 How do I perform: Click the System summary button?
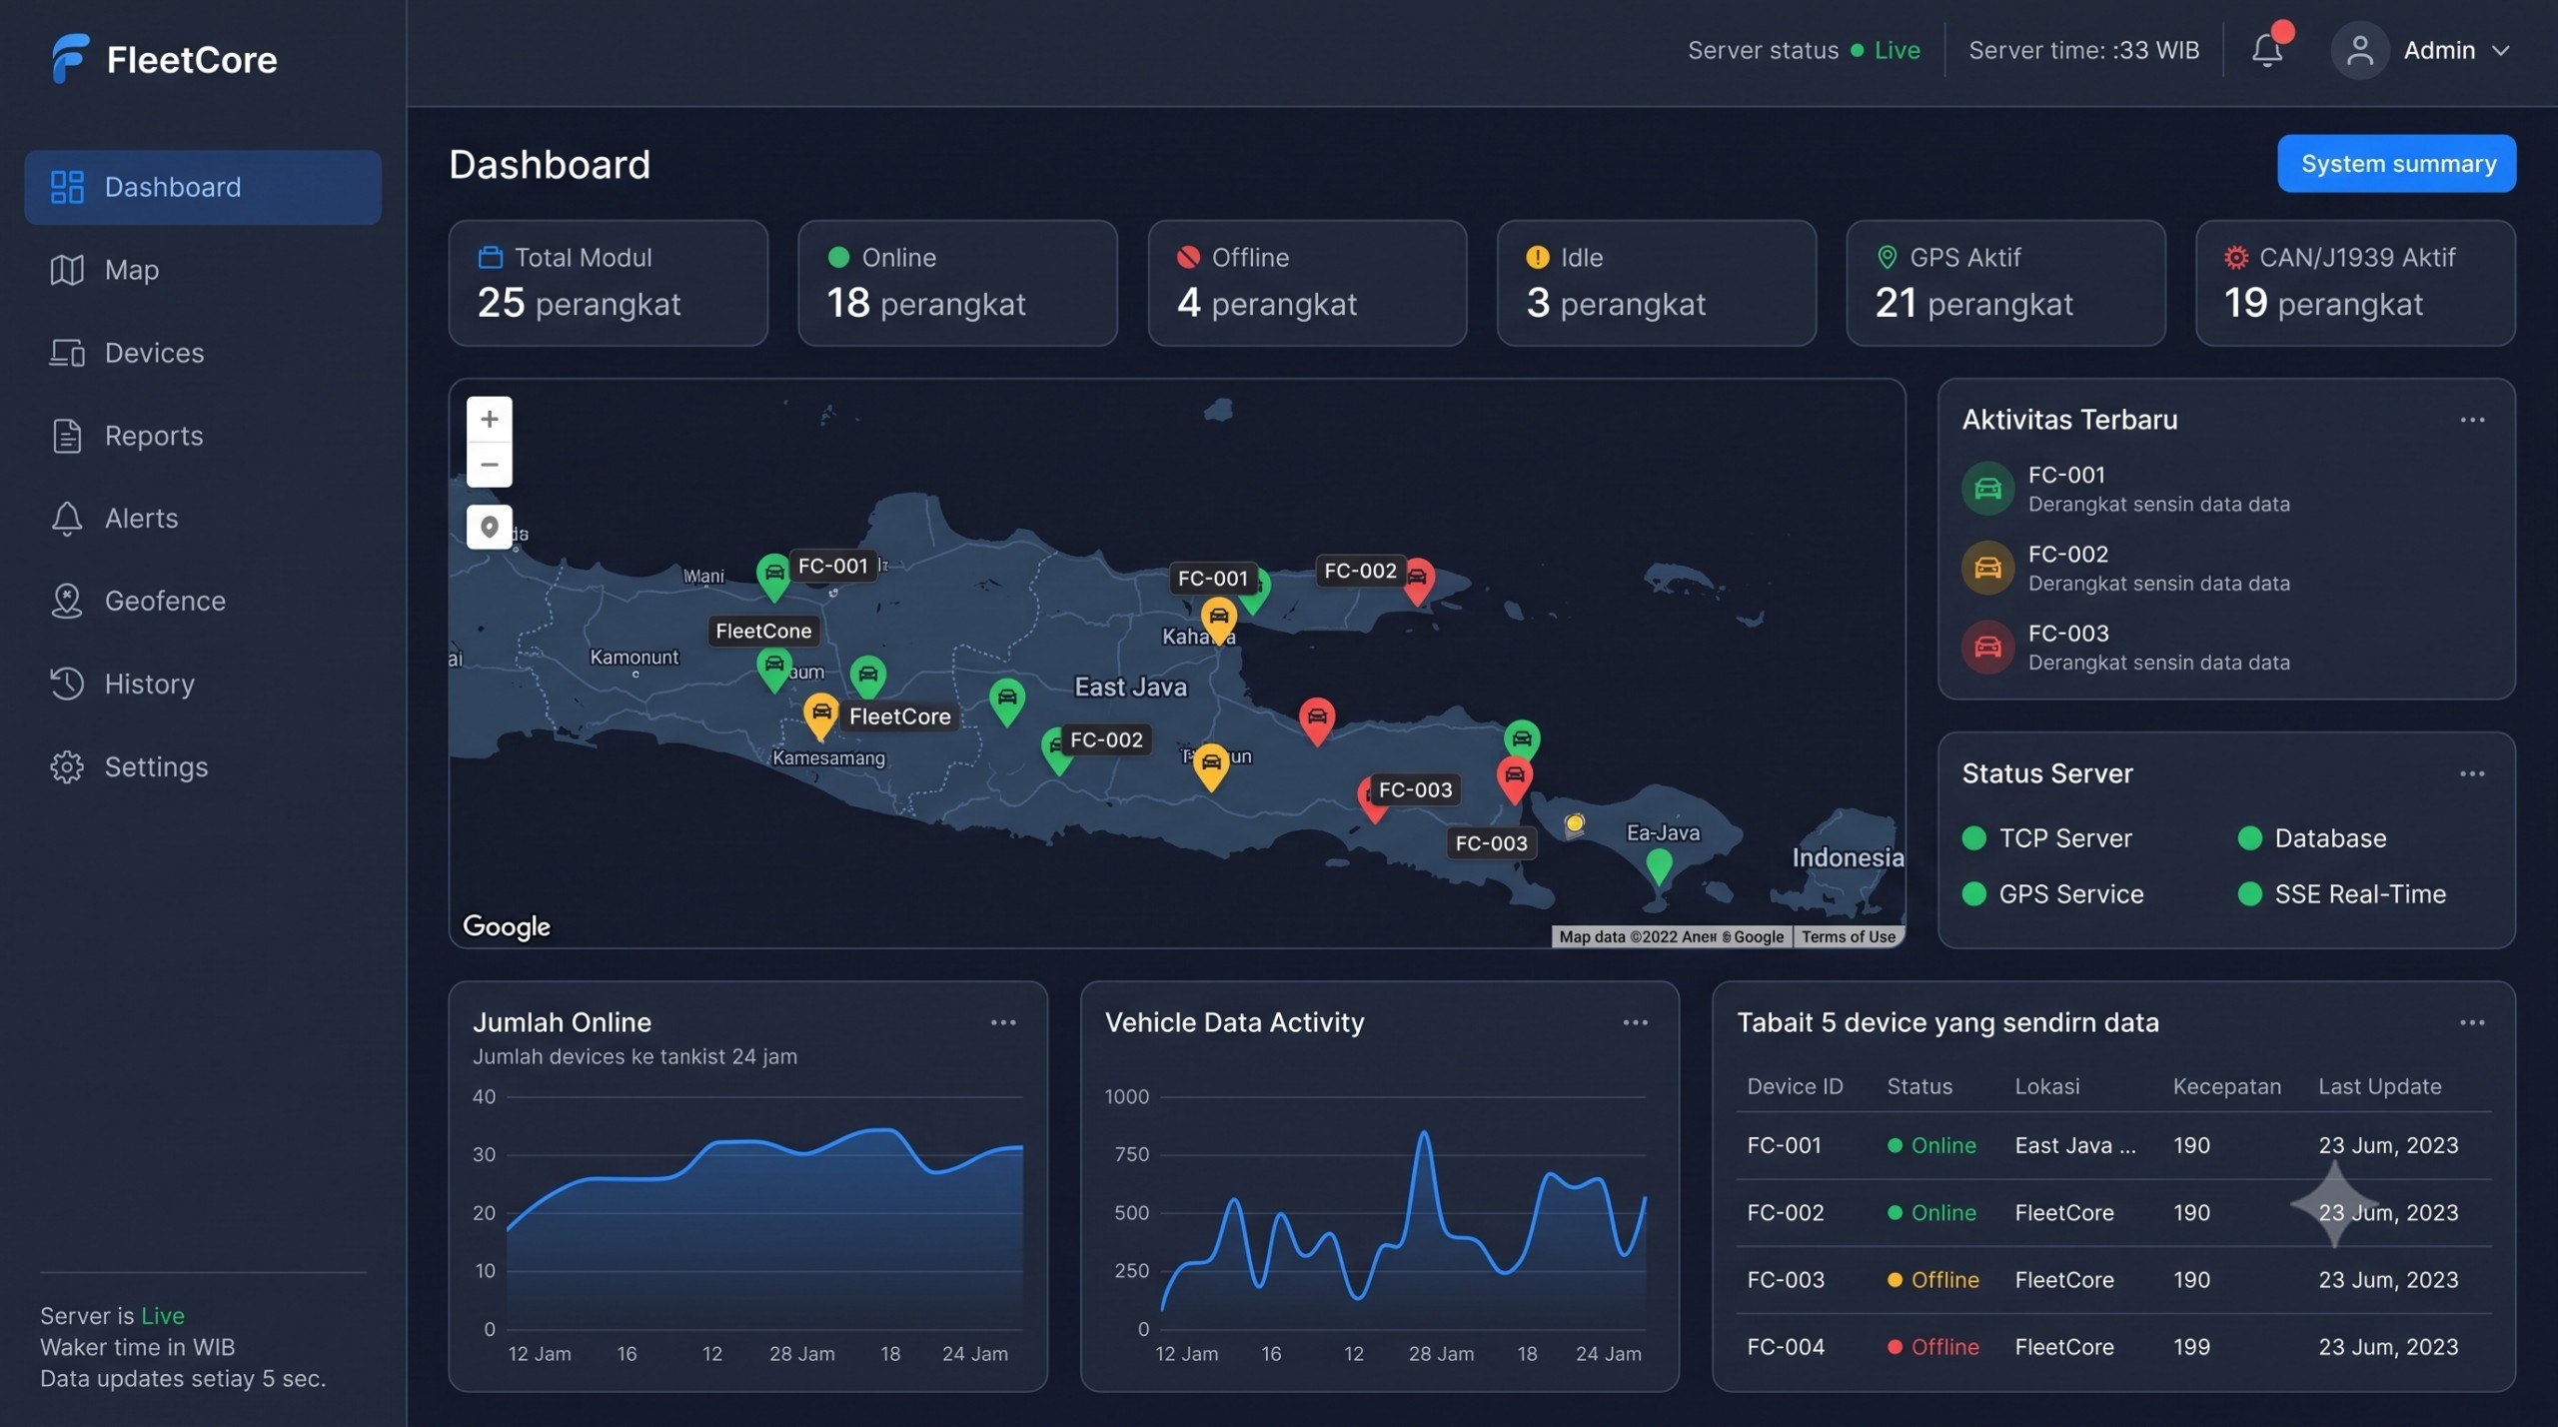click(x=2396, y=163)
